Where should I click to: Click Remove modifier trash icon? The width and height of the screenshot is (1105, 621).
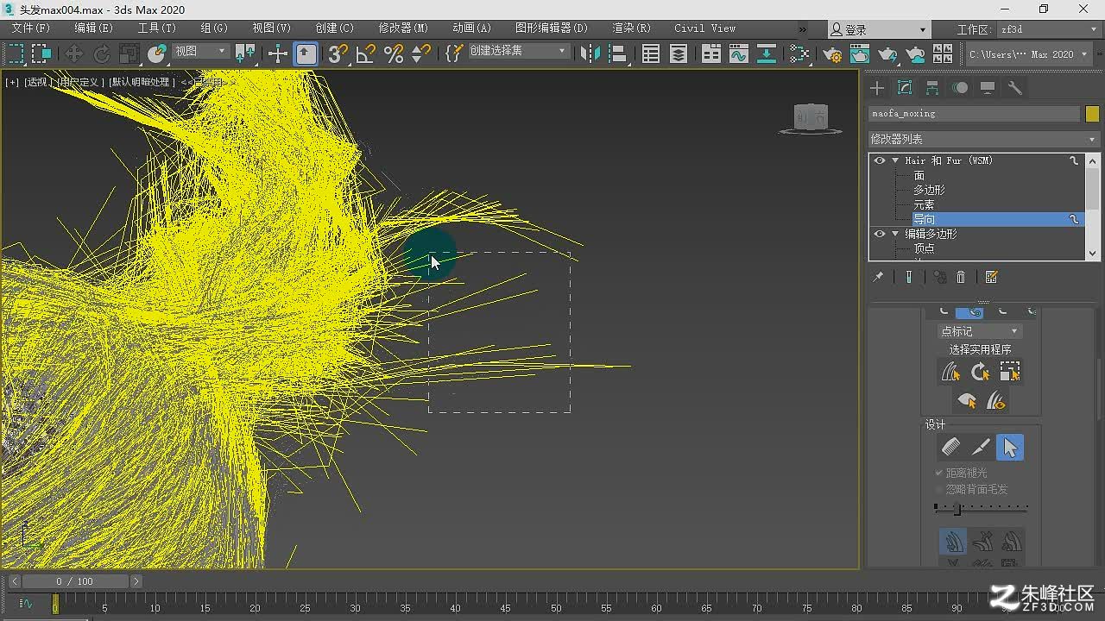[960, 277]
